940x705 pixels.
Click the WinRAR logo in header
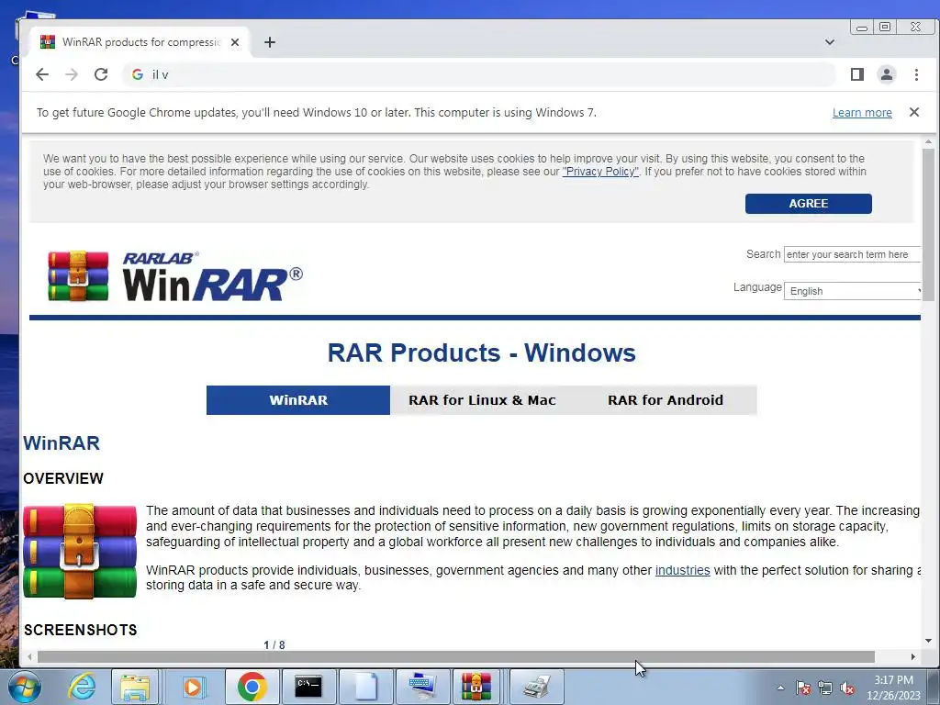click(x=175, y=276)
